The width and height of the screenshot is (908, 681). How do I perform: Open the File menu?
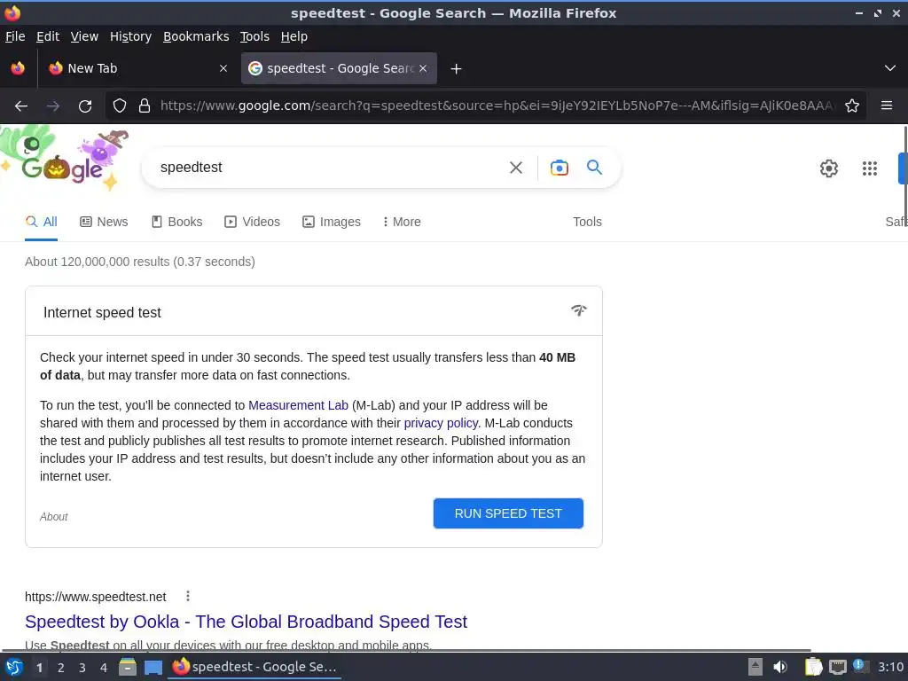(15, 36)
